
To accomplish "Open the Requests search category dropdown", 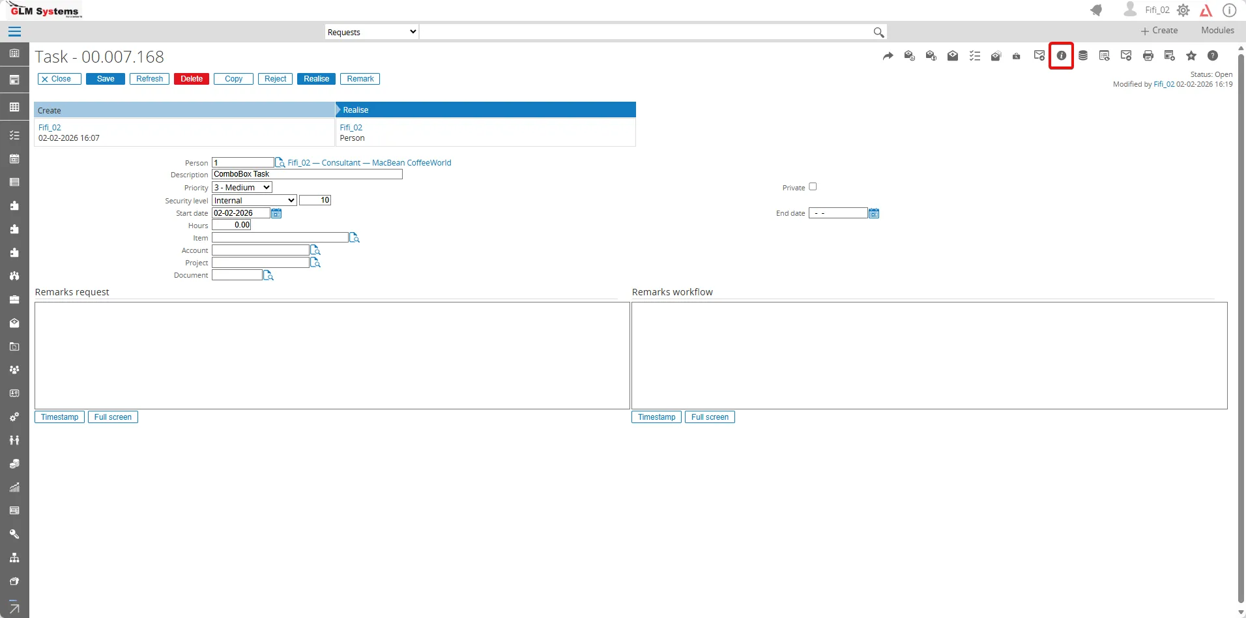I will click(x=371, y=32).
